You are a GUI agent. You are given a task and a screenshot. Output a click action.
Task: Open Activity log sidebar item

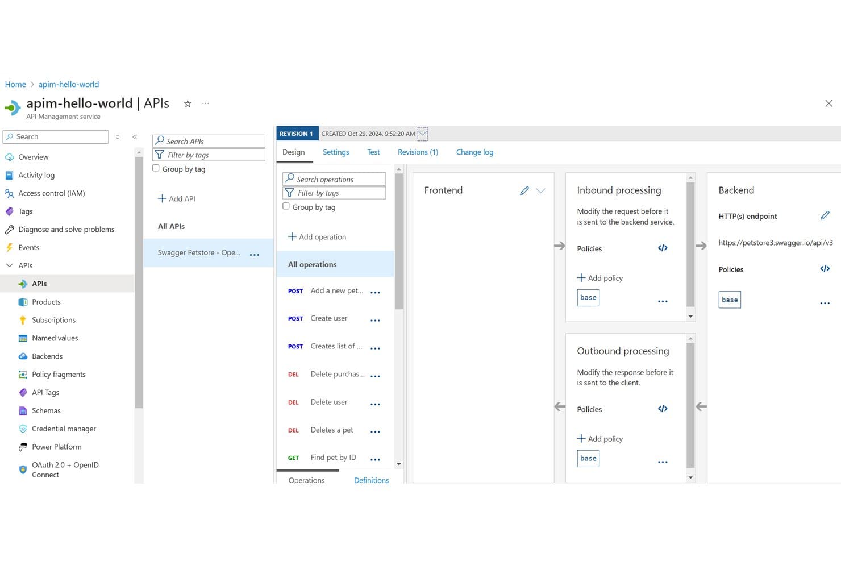tap(36, 175)
